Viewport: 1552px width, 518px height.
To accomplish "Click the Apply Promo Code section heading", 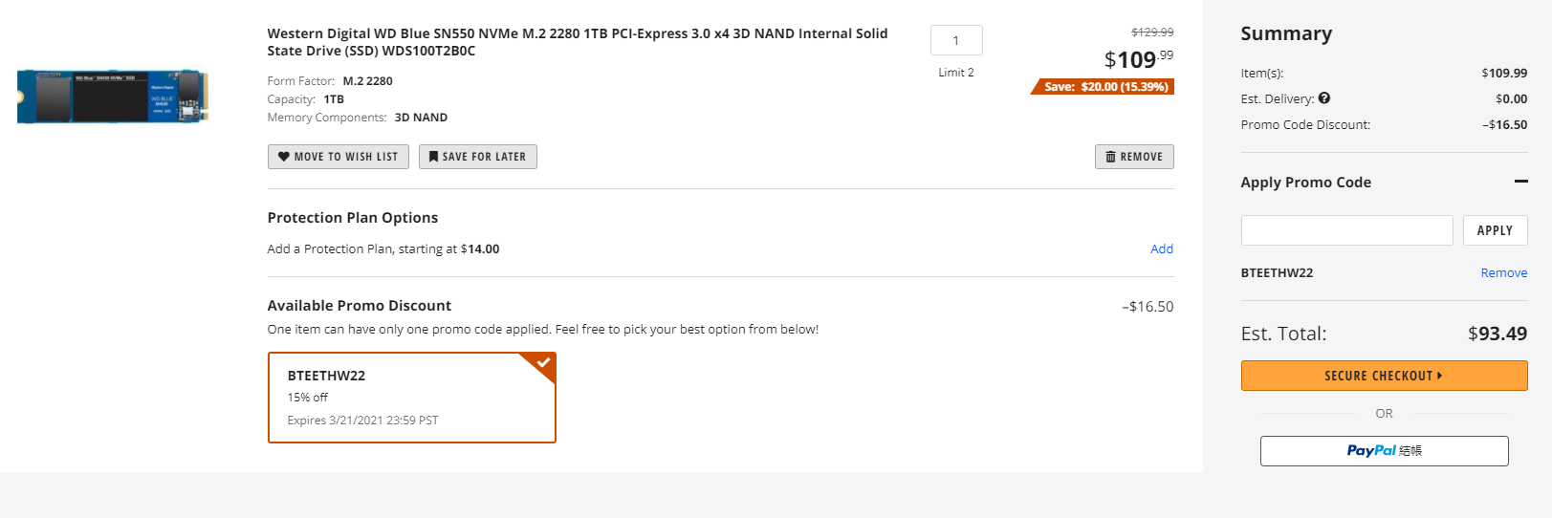I will point(1305,183).
